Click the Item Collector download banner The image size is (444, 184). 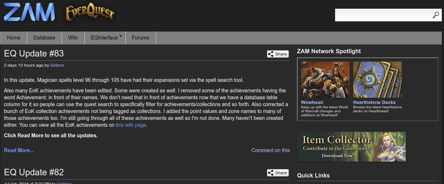click(351, 147)
